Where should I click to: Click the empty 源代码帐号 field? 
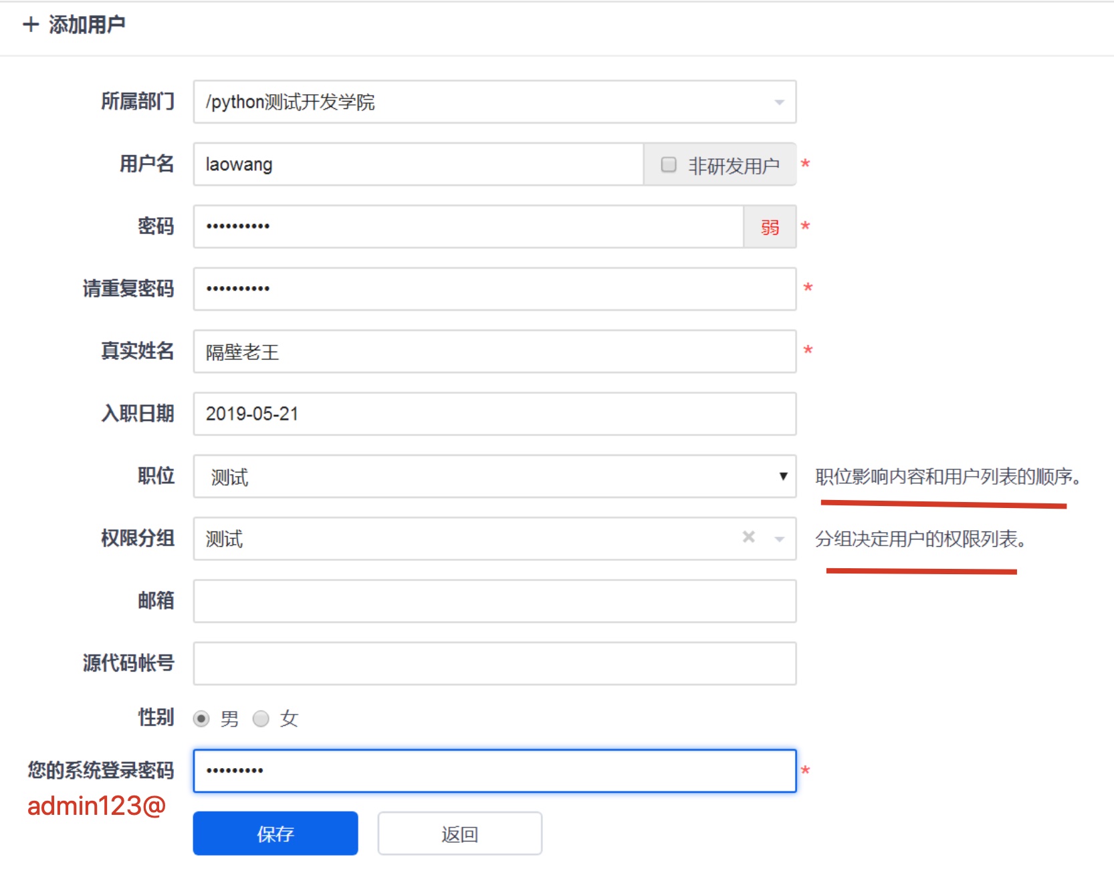coord(494,663)
